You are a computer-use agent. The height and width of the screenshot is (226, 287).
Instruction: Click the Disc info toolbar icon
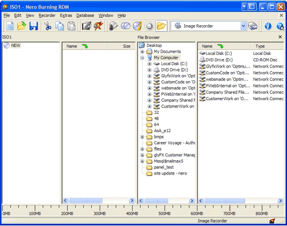tap(137, 26)
